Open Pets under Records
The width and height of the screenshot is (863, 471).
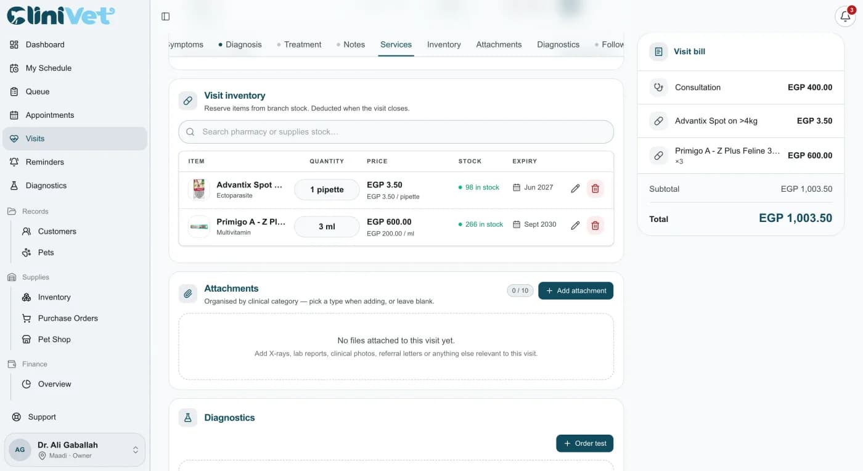click(81, 252)
